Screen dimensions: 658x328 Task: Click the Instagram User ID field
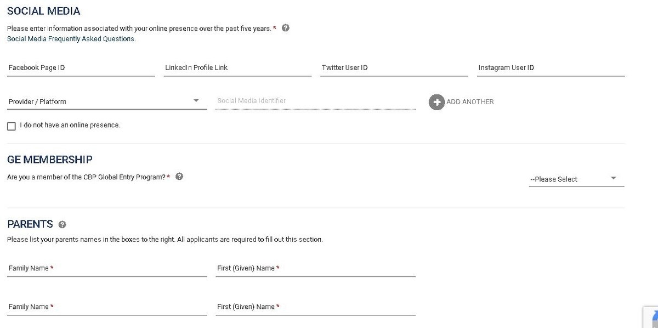tap(551, 68)
